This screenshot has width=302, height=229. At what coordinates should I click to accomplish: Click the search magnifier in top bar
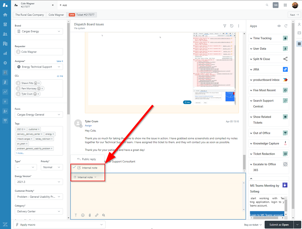267,5
